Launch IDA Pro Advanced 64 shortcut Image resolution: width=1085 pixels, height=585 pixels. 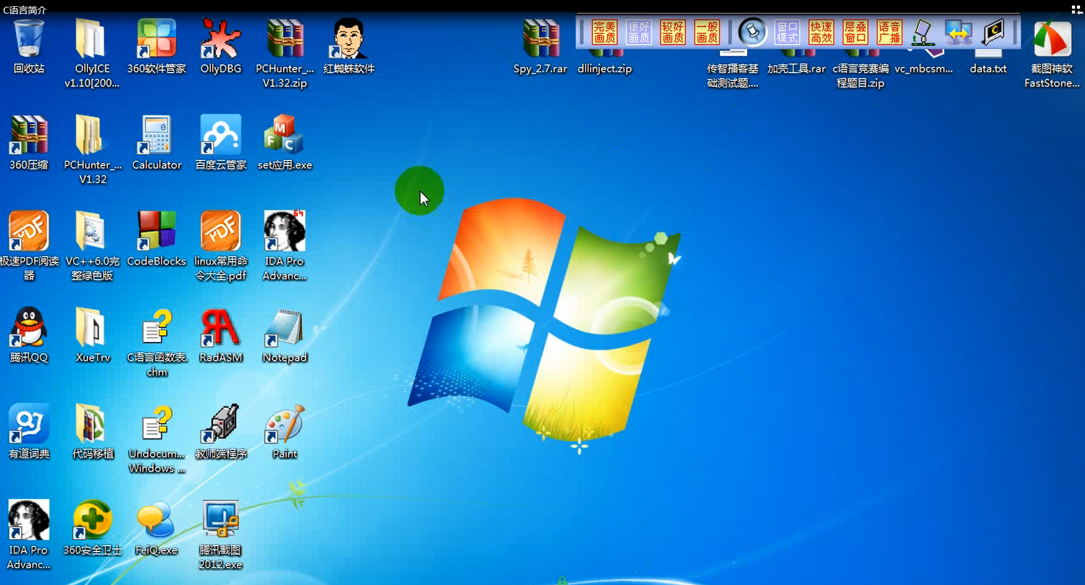tap(285, 231)
